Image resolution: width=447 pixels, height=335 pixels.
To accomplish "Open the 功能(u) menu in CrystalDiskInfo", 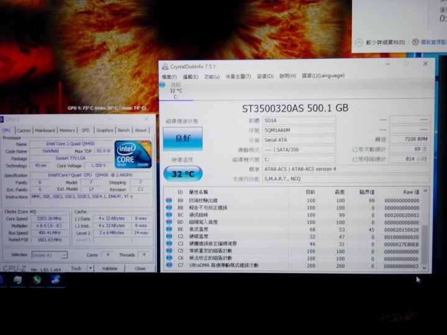I will (212, 77).
